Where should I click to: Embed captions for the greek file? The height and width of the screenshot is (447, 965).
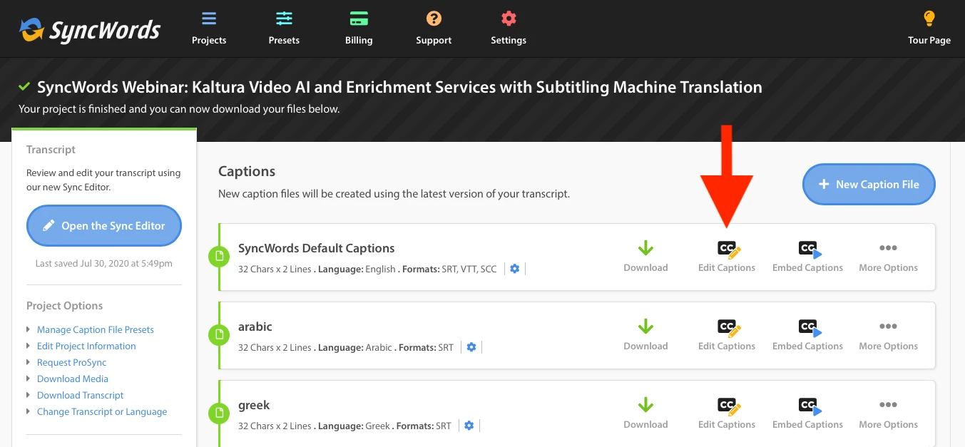pos(807,413)
